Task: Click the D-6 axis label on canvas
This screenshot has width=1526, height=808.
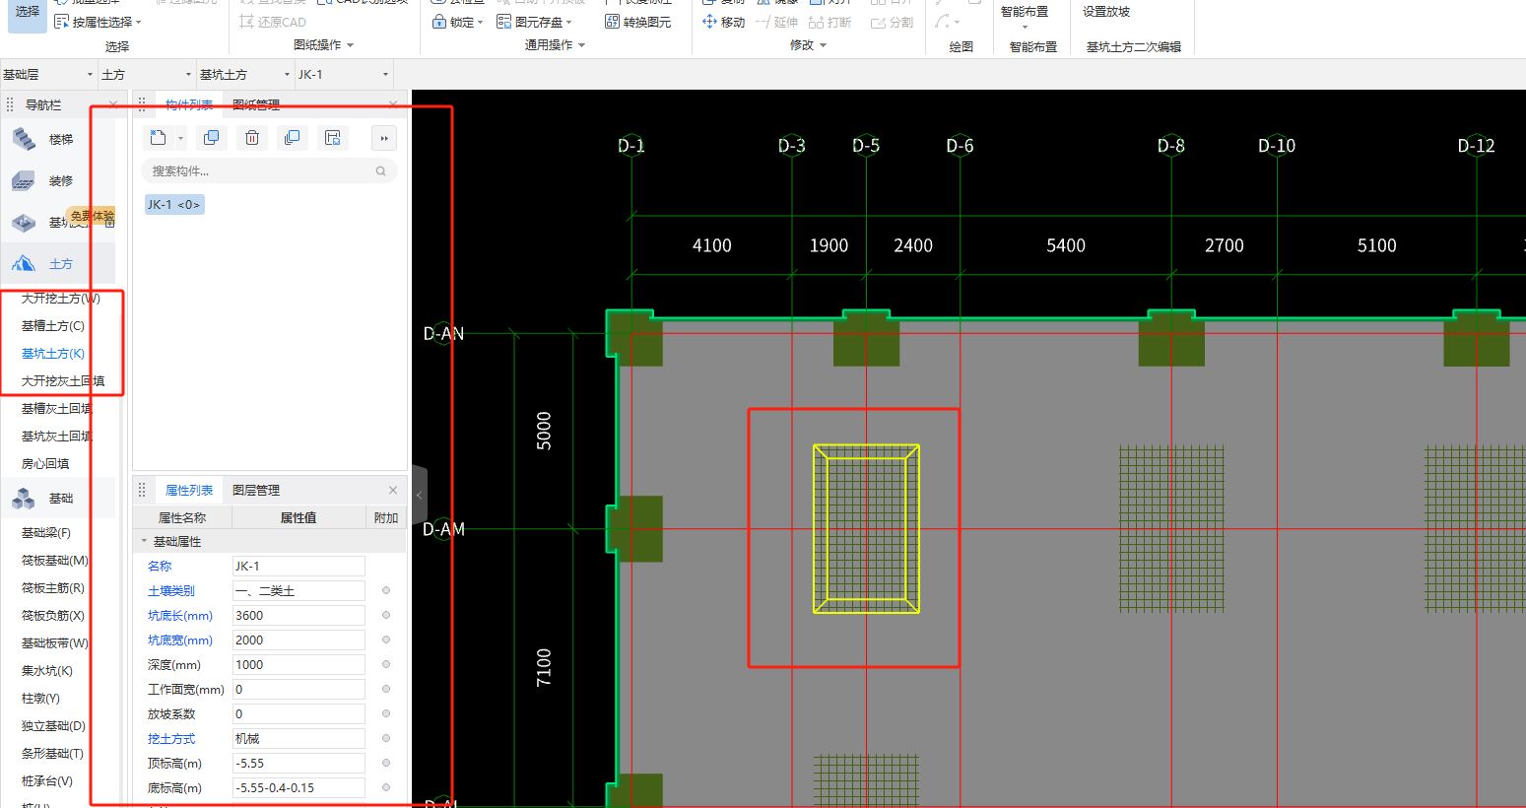Action: pos(960,146)
